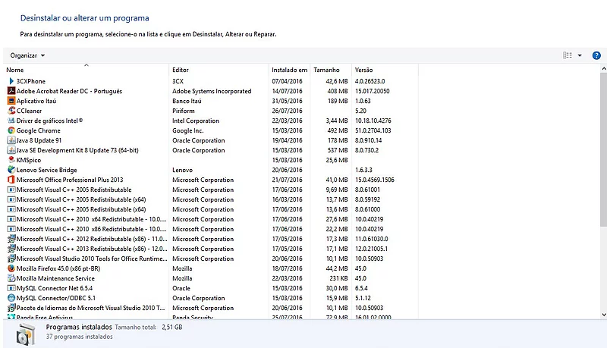
Task: Click the Banco Itaú editor cell
Action: coord(187,101)
